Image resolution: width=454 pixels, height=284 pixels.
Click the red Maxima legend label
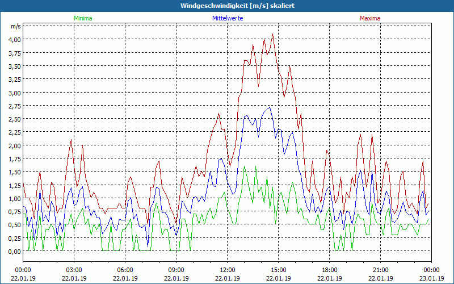coord(370,18)
